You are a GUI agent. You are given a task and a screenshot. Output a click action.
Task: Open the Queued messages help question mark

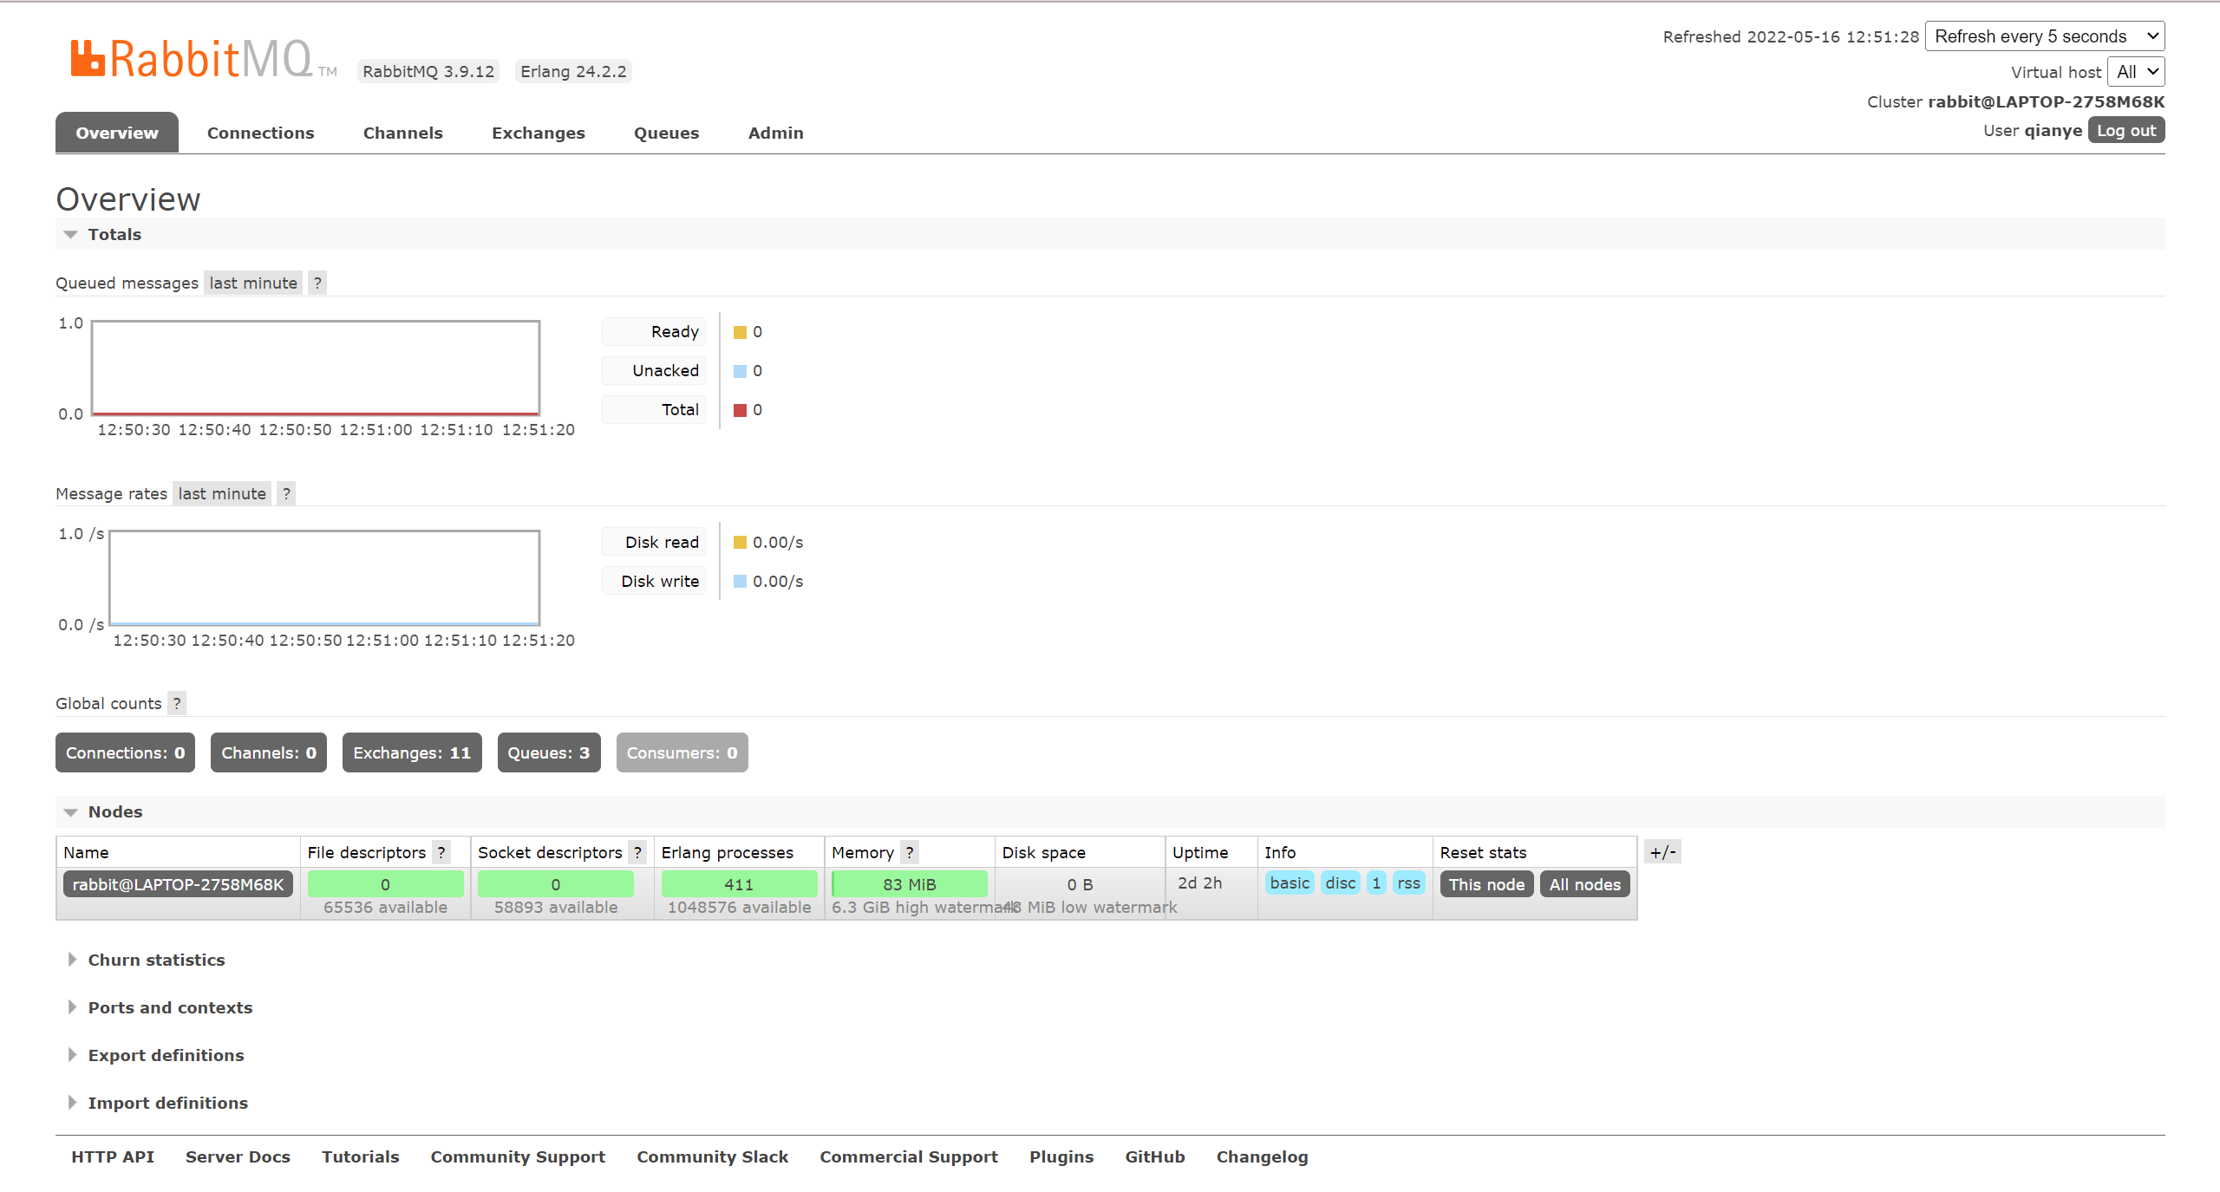(x=317, y=283)
